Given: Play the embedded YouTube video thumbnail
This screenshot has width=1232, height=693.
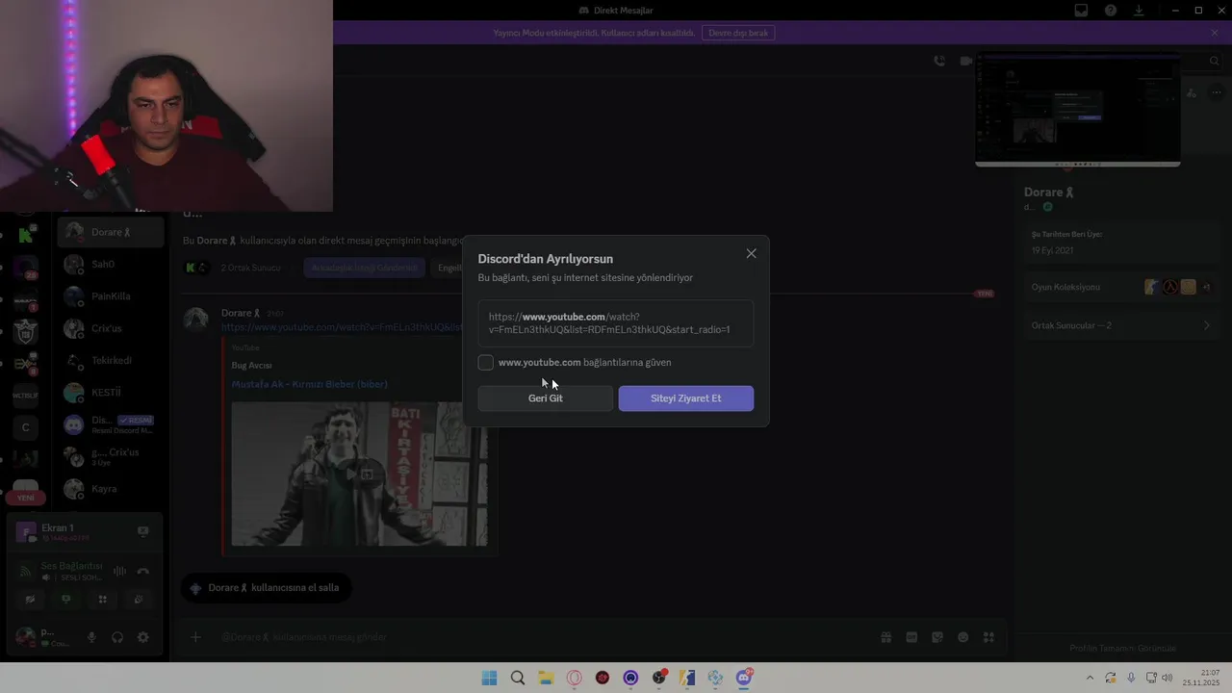Looking at the screenshot, I should point(360,474).
